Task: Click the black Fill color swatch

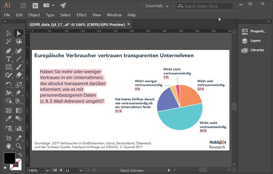Action: pos(9,158)
